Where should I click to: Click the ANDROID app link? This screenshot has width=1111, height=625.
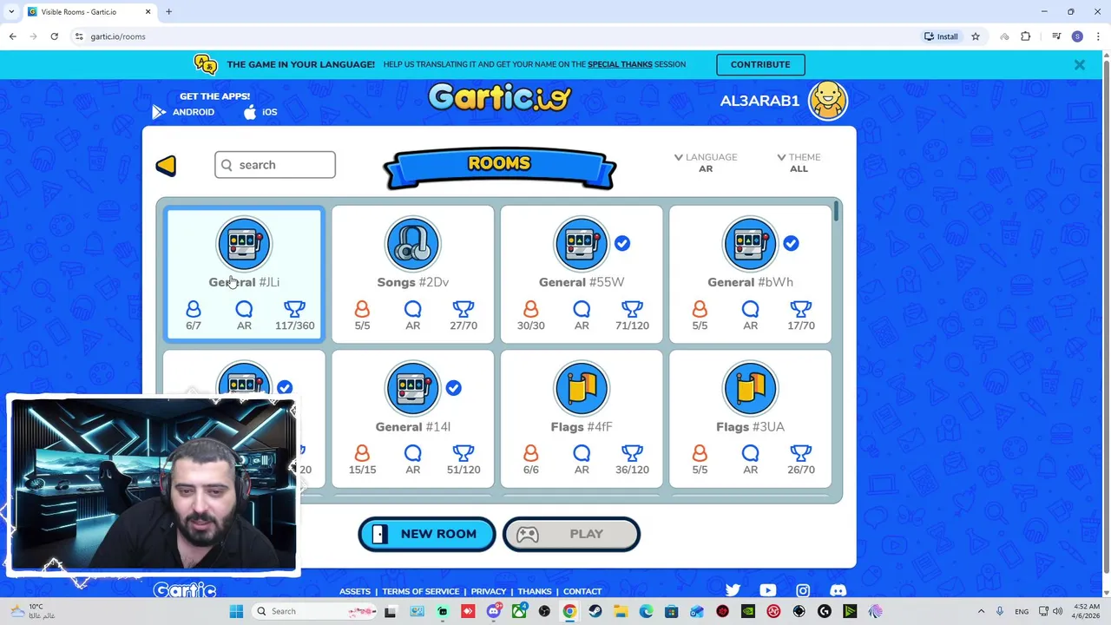tap(183, 112)
